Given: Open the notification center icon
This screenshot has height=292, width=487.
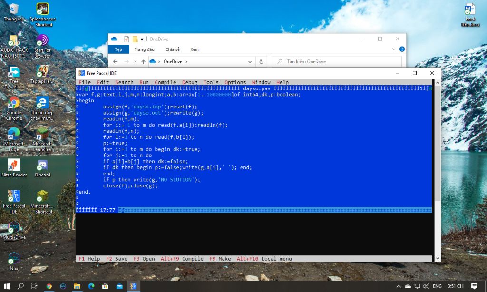Looking at the screenshot, I should click(x=474, y=286).
